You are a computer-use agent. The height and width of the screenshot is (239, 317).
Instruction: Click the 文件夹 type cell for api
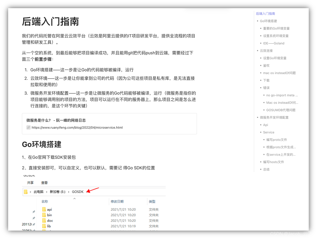[x=154, y=209]
